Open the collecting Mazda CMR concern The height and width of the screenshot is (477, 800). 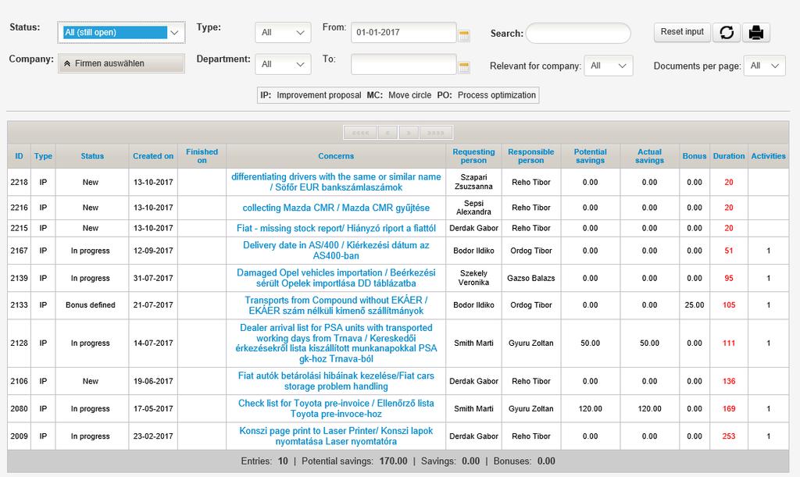click(x=336, y=208)
